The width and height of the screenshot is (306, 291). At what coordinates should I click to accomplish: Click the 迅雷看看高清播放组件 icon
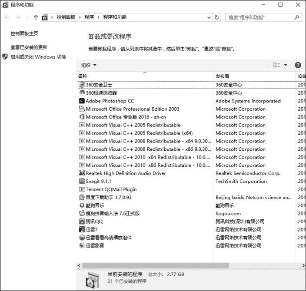pyautogui.click(x=82, y=238)
